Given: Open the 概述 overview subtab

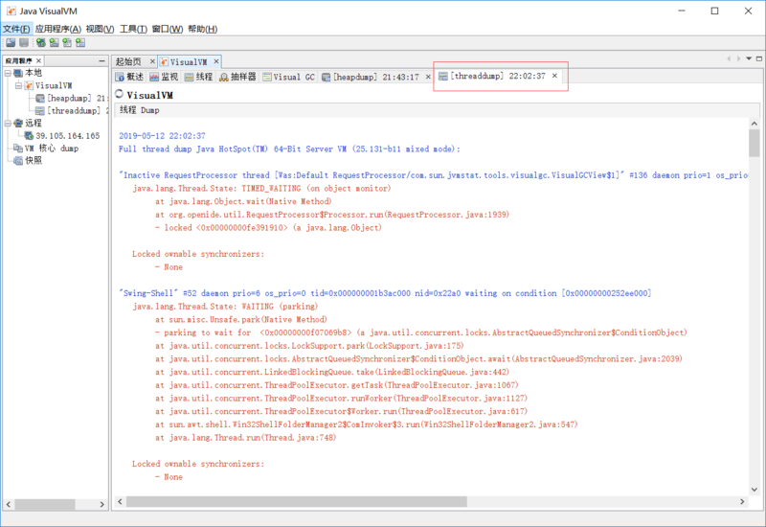Looking at the screenshot, I should (129, 77).
